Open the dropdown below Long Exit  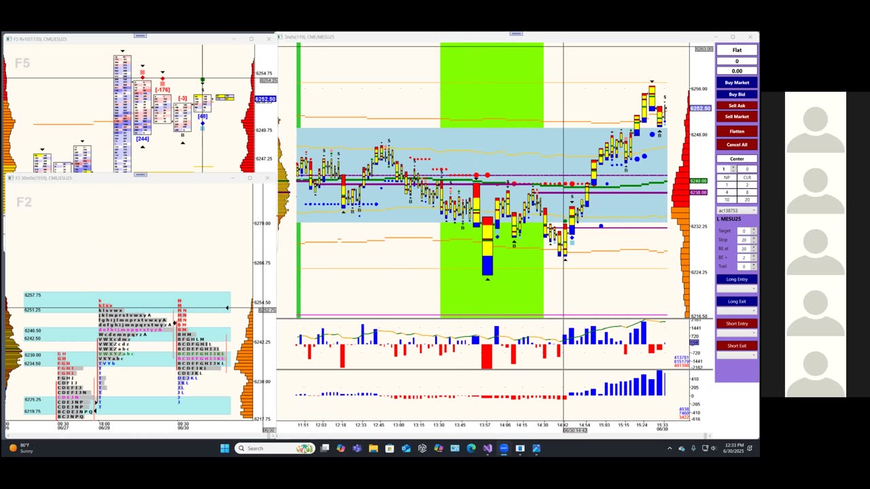[737, 311]
